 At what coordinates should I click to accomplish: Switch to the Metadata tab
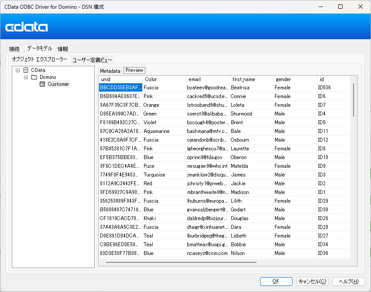[110, 71]
